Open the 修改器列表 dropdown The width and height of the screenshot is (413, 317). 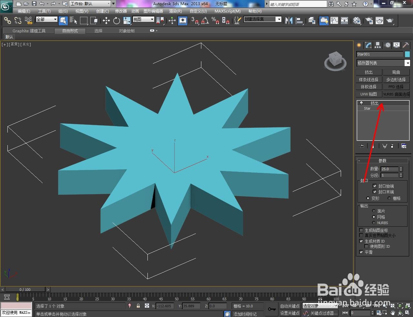point(383,63)
